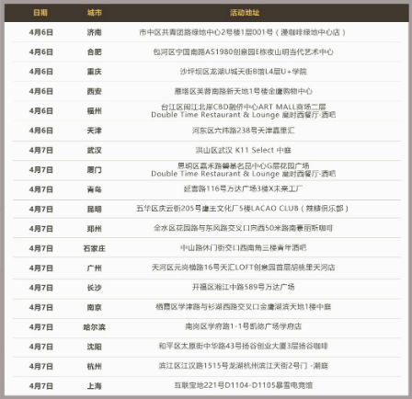The width and height of the screenshot is (412, 399).
Task: Click 昆明 LACAO CLUB address
Action: point(242,209)
